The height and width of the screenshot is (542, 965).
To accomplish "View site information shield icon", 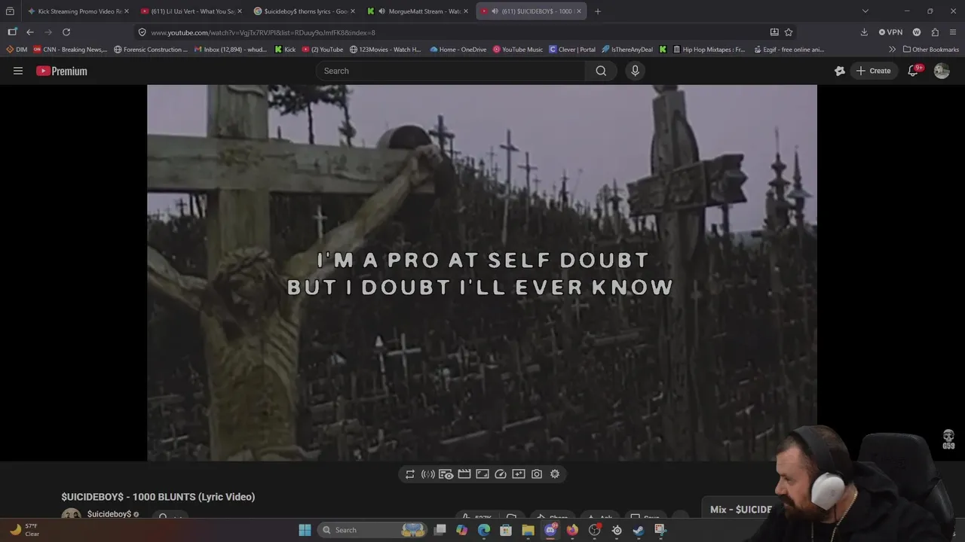I will tap(142, 32).
